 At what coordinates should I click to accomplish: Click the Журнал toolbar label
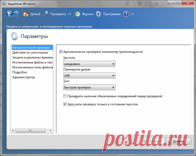click(87, 14)
